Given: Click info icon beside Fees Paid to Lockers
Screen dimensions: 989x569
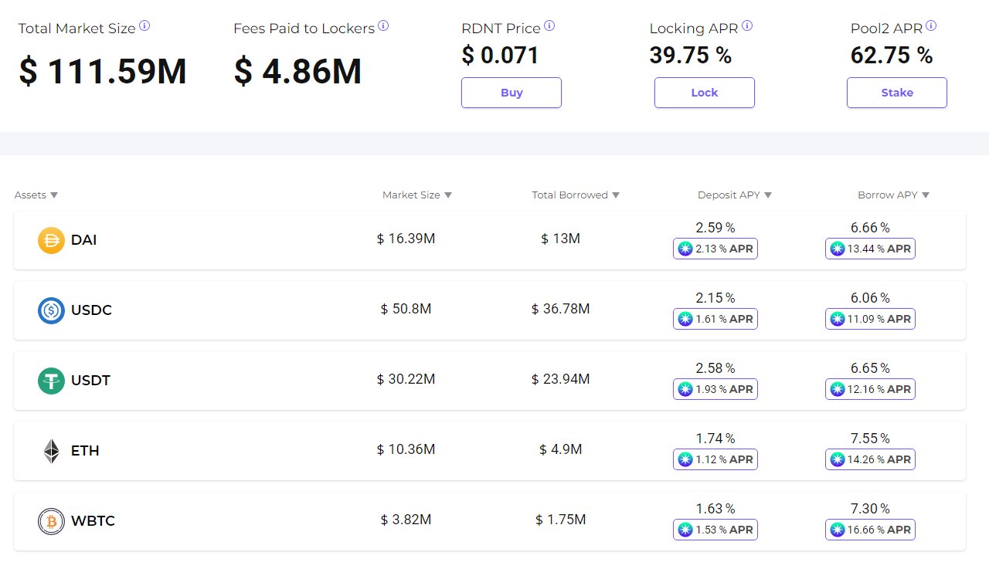Looking at the screenshot, I should point(383,26).
